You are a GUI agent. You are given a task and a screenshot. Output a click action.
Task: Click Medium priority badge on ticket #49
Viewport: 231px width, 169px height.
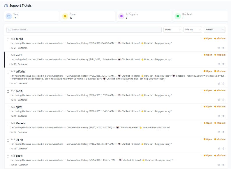[220, 55]
